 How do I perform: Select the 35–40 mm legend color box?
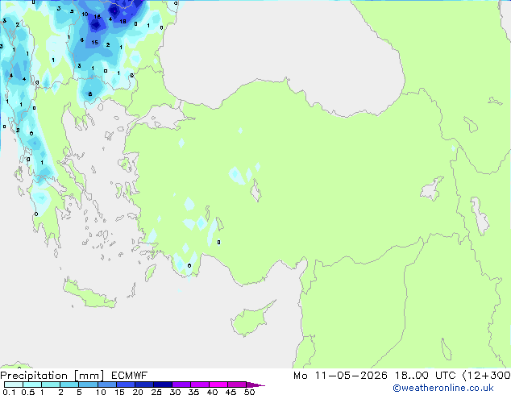coord(200,385)
